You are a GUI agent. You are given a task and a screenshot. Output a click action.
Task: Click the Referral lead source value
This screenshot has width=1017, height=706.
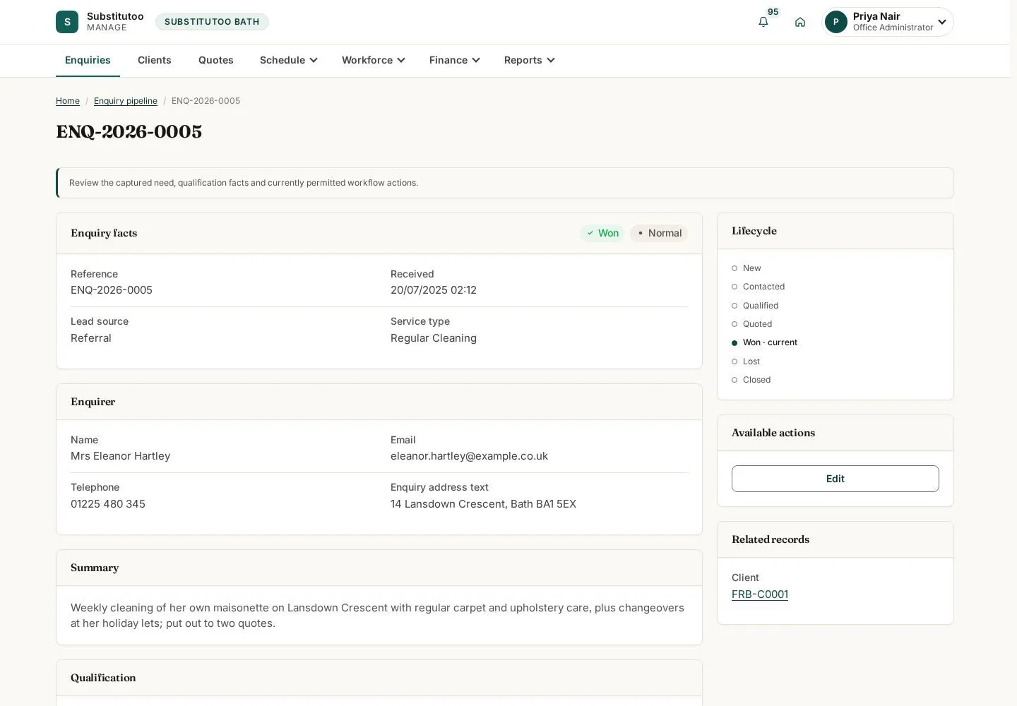(x=91, y=338)
